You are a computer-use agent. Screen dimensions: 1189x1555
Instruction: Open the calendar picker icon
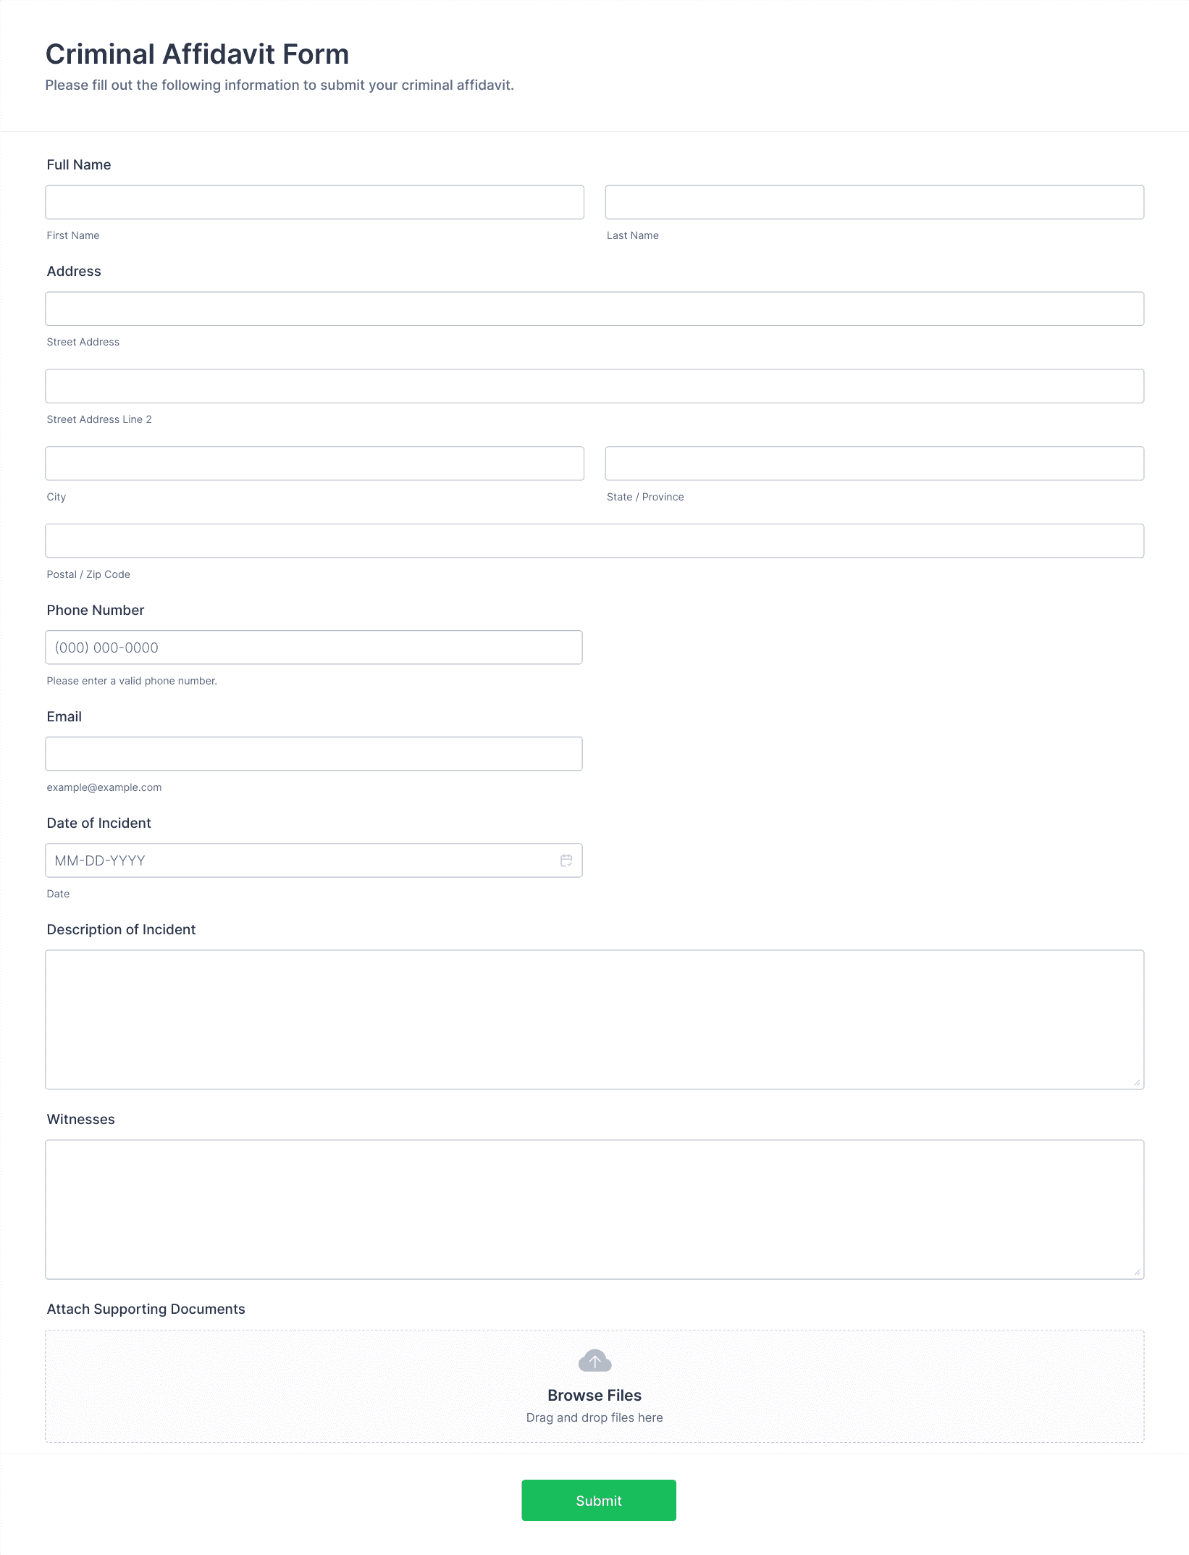566,860
